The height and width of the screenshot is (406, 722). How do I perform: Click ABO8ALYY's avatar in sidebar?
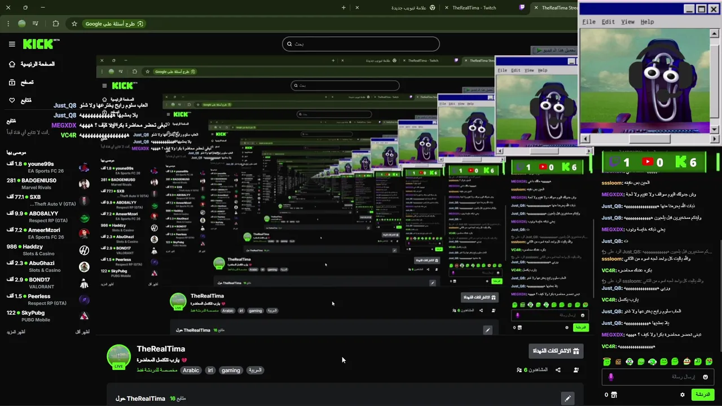[84, 217]
